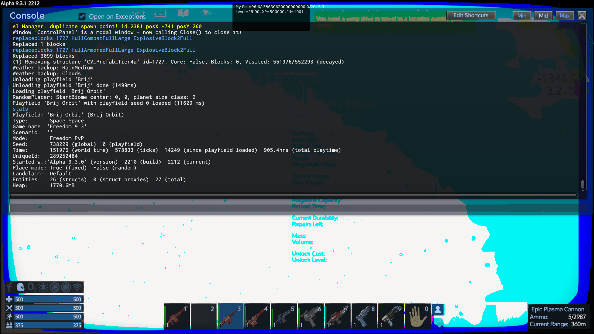
Task: Click the 'Landclaim: Default' line
Action: coord(42,174)
